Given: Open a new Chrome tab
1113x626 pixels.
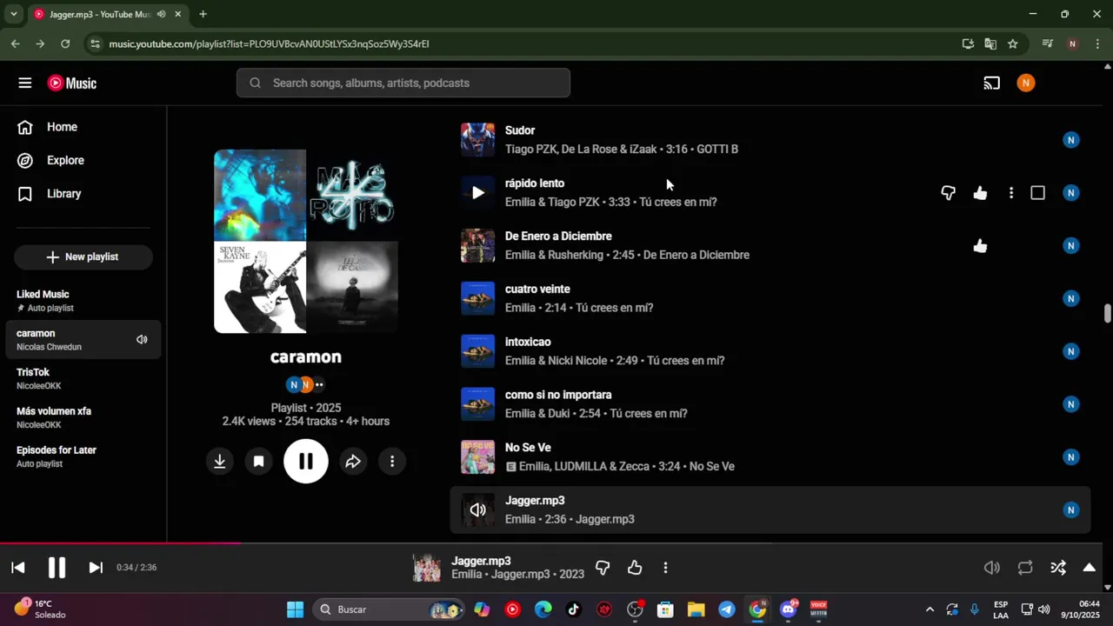Looking at the screenshot, I should pos(203,15).
